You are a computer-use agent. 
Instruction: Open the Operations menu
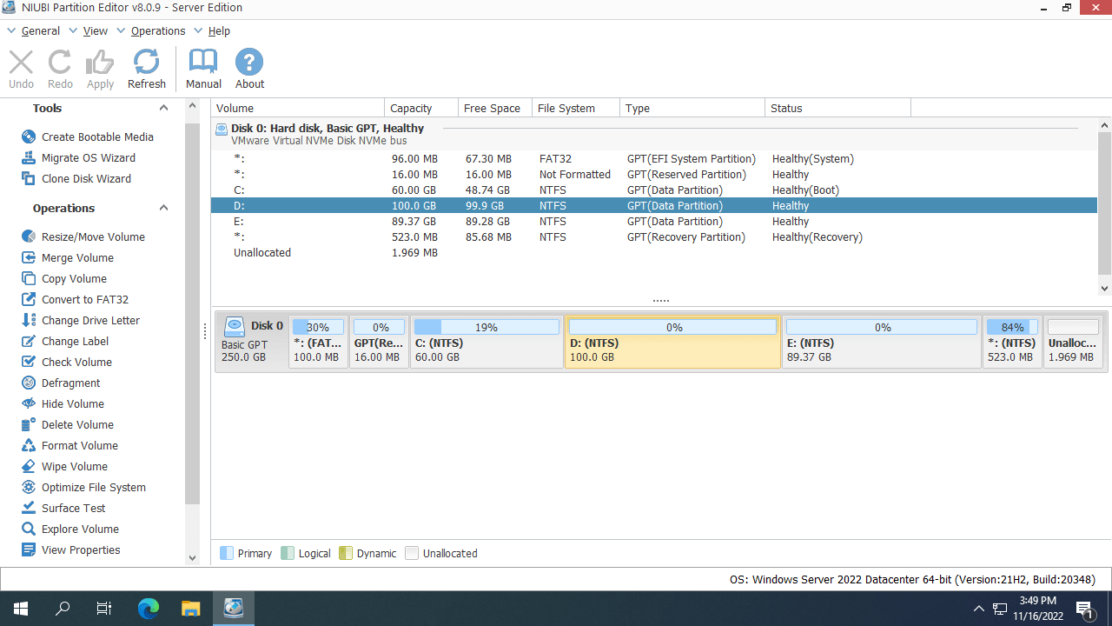point(157,30)
